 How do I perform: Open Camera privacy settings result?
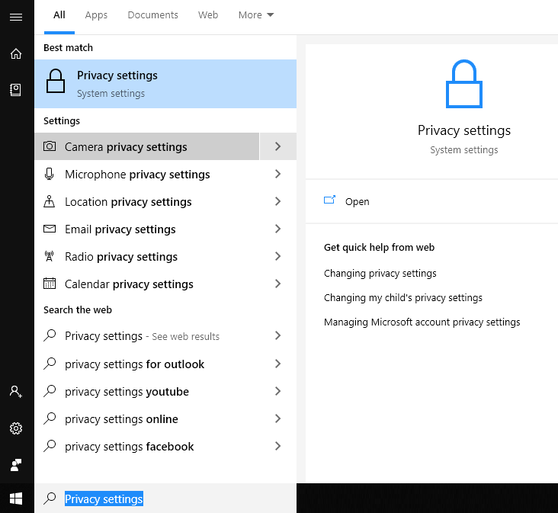[x=147, y=146]
